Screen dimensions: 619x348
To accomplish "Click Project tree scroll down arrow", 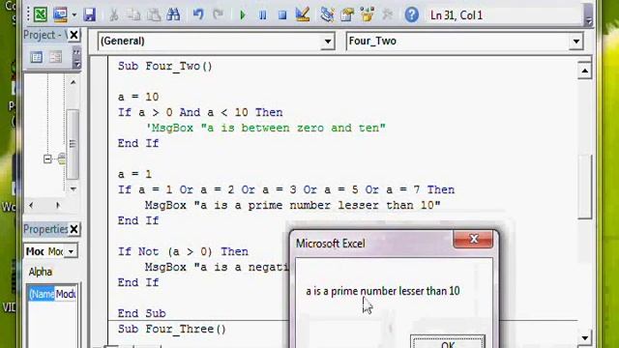I will pyautogui.click(x=74, y=189).
